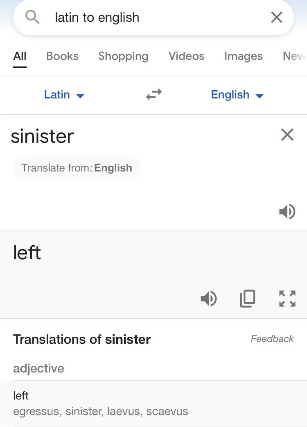Click the source text 'sinister' to edit
The image size is (307, 427).
[43, 136]
